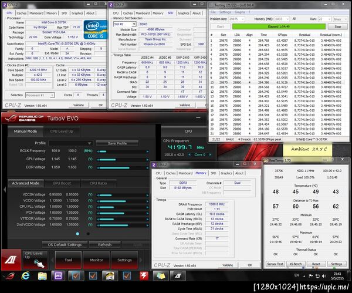This screenshot has height=293, width=352.
Task: Decrease CPU Voltage using its left arrow
Action: (98, 160)
